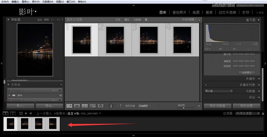Open compare view (X|Y) mode
The height and width of the screenshot is (137, 267).
[x=85, y=106]
